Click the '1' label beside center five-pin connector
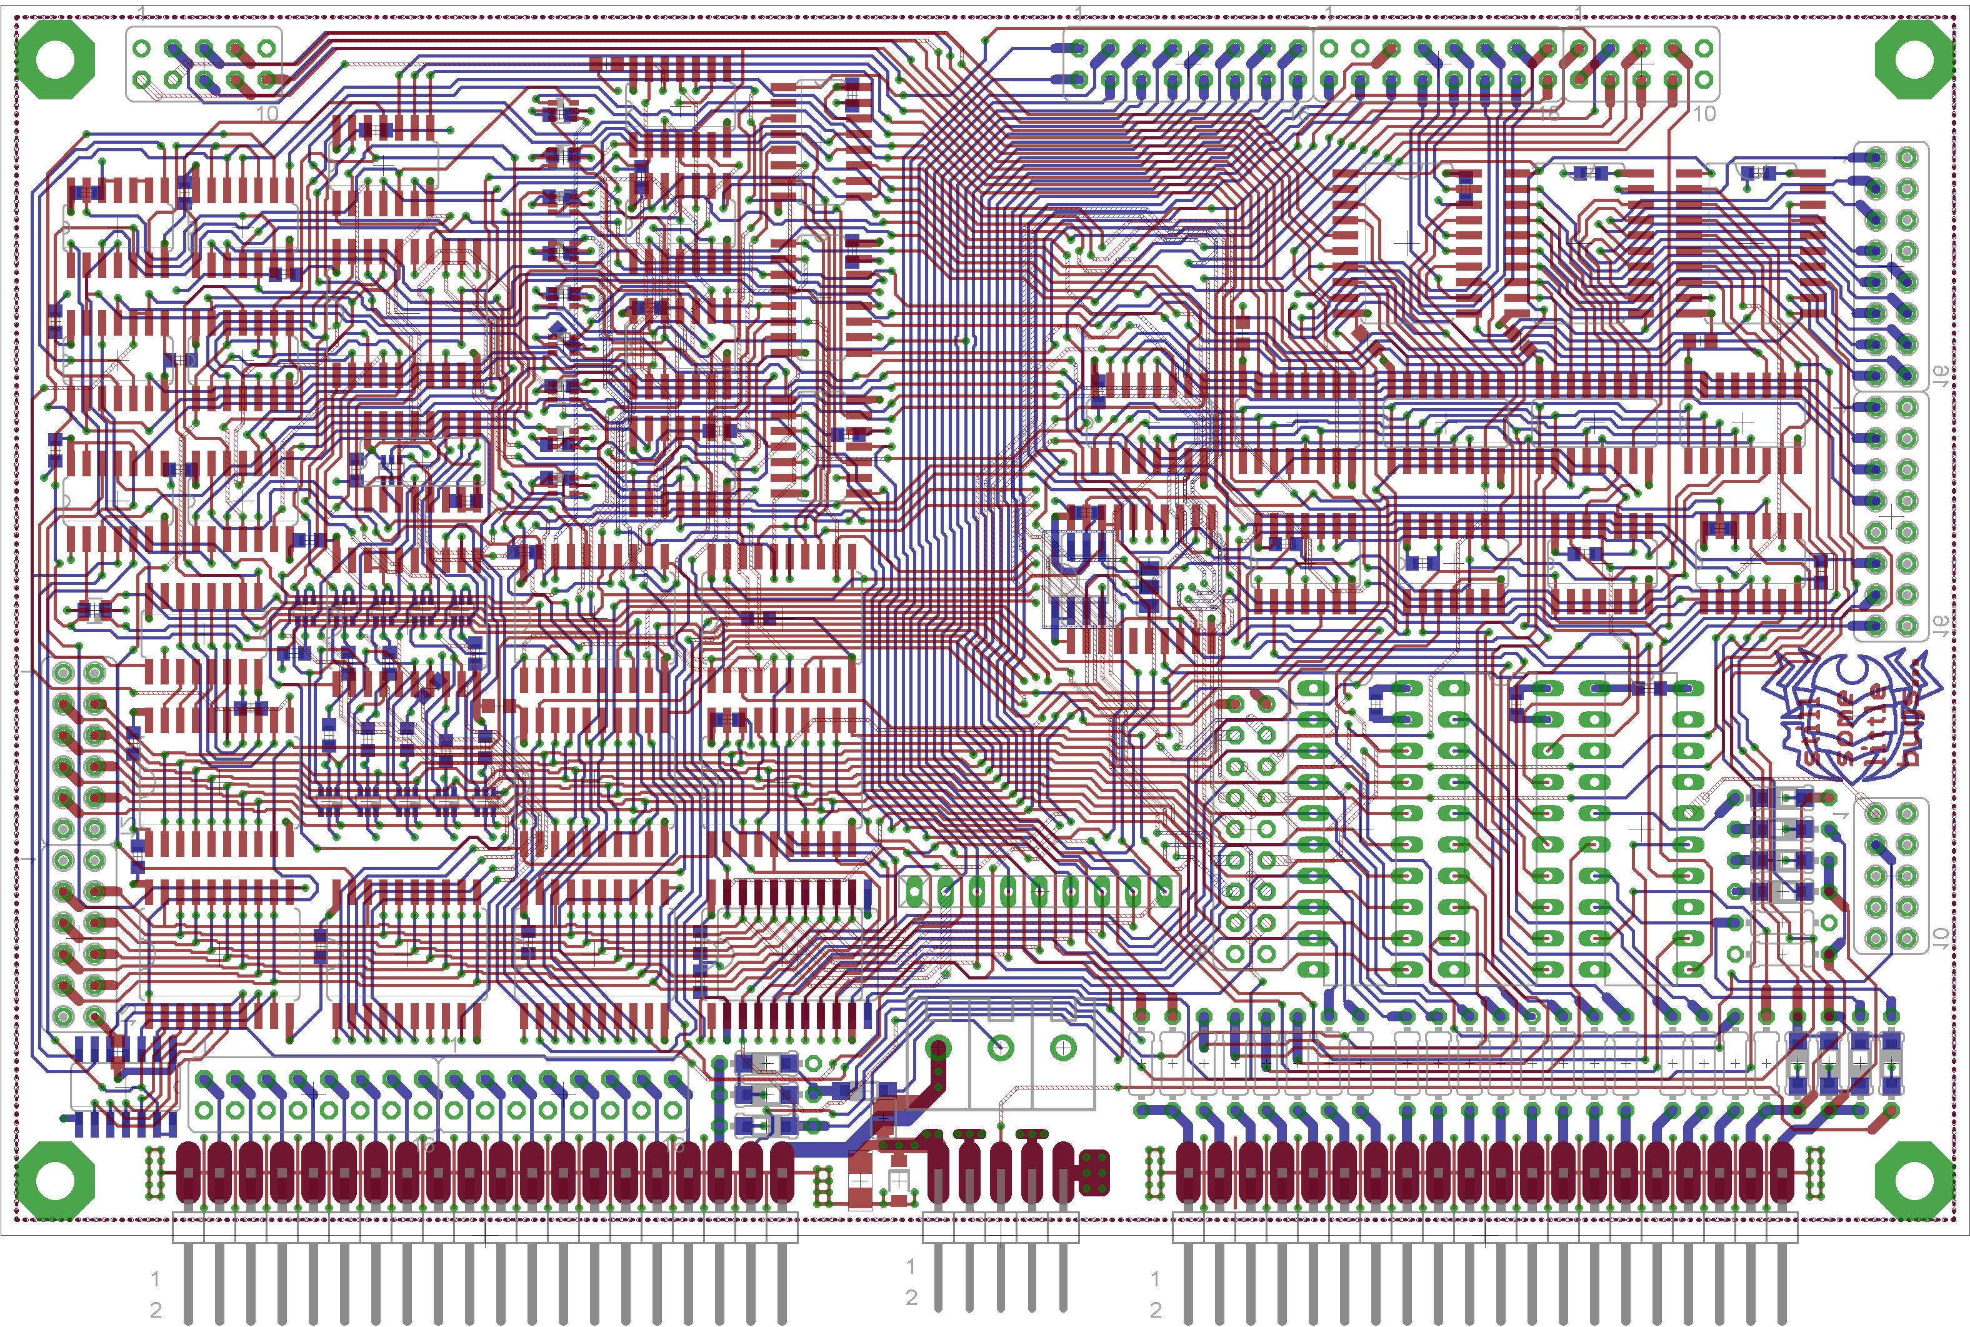Viewport: 1970px width, 1327px height. [x=911, y=1265]
